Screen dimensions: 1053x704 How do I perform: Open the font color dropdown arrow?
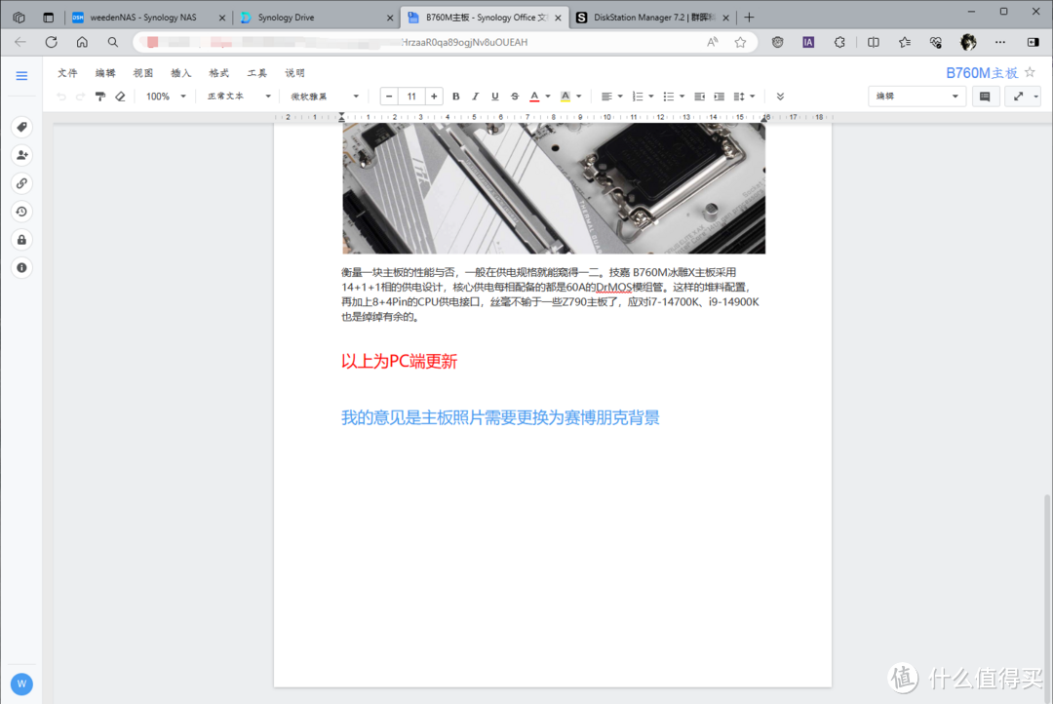coord(548,97)
